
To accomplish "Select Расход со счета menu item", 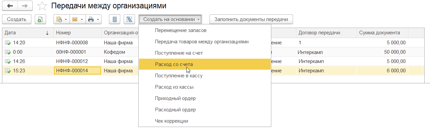I will point(204,64).
